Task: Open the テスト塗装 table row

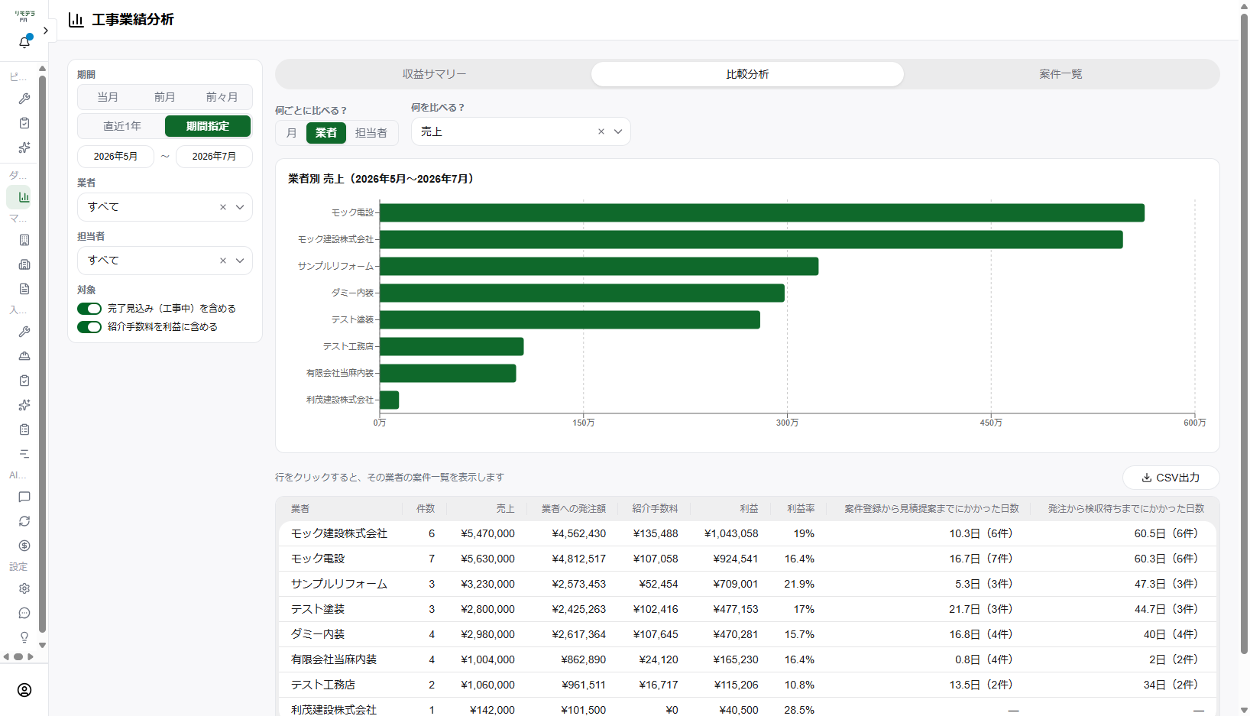Action: point(747,609)
